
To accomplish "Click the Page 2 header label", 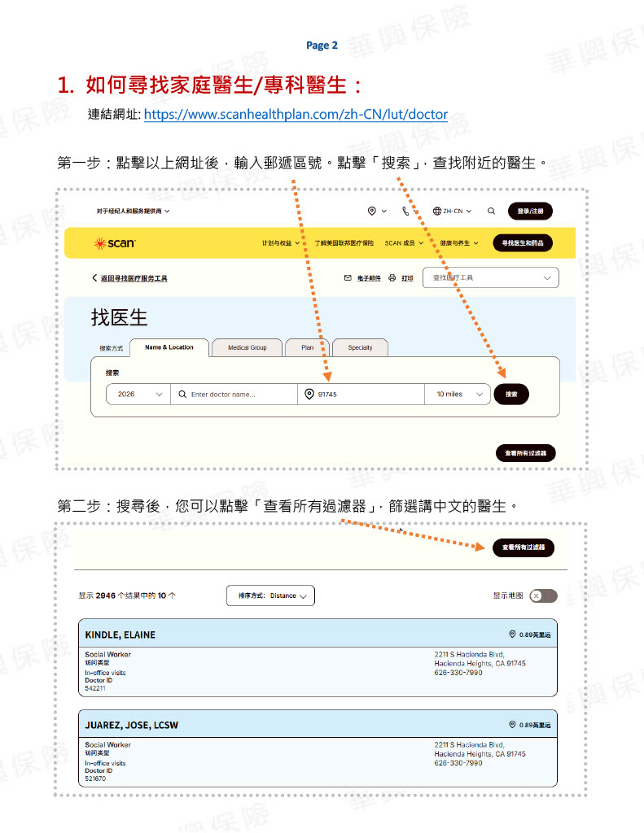I will tap(322, 46).
